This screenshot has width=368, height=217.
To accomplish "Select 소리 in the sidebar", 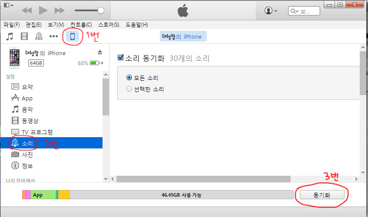I will pyautogui.click(x=51, y=143).
